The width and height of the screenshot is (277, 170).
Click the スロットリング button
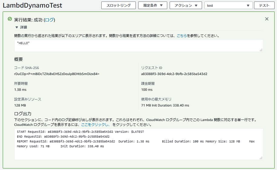tap(118, 5)
